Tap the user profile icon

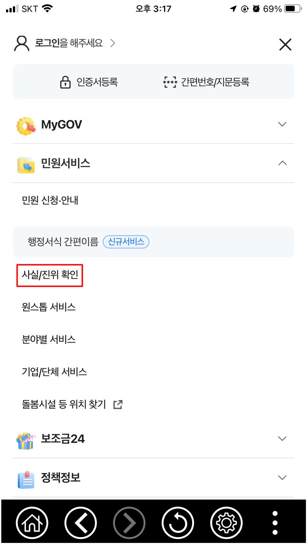(x=22, y=43)
